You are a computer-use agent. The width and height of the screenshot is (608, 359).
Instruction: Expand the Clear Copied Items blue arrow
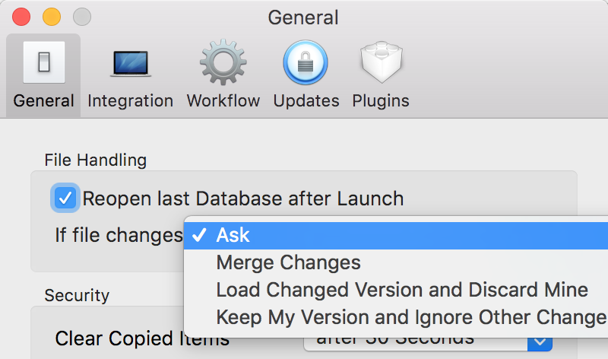click(540, 342)
